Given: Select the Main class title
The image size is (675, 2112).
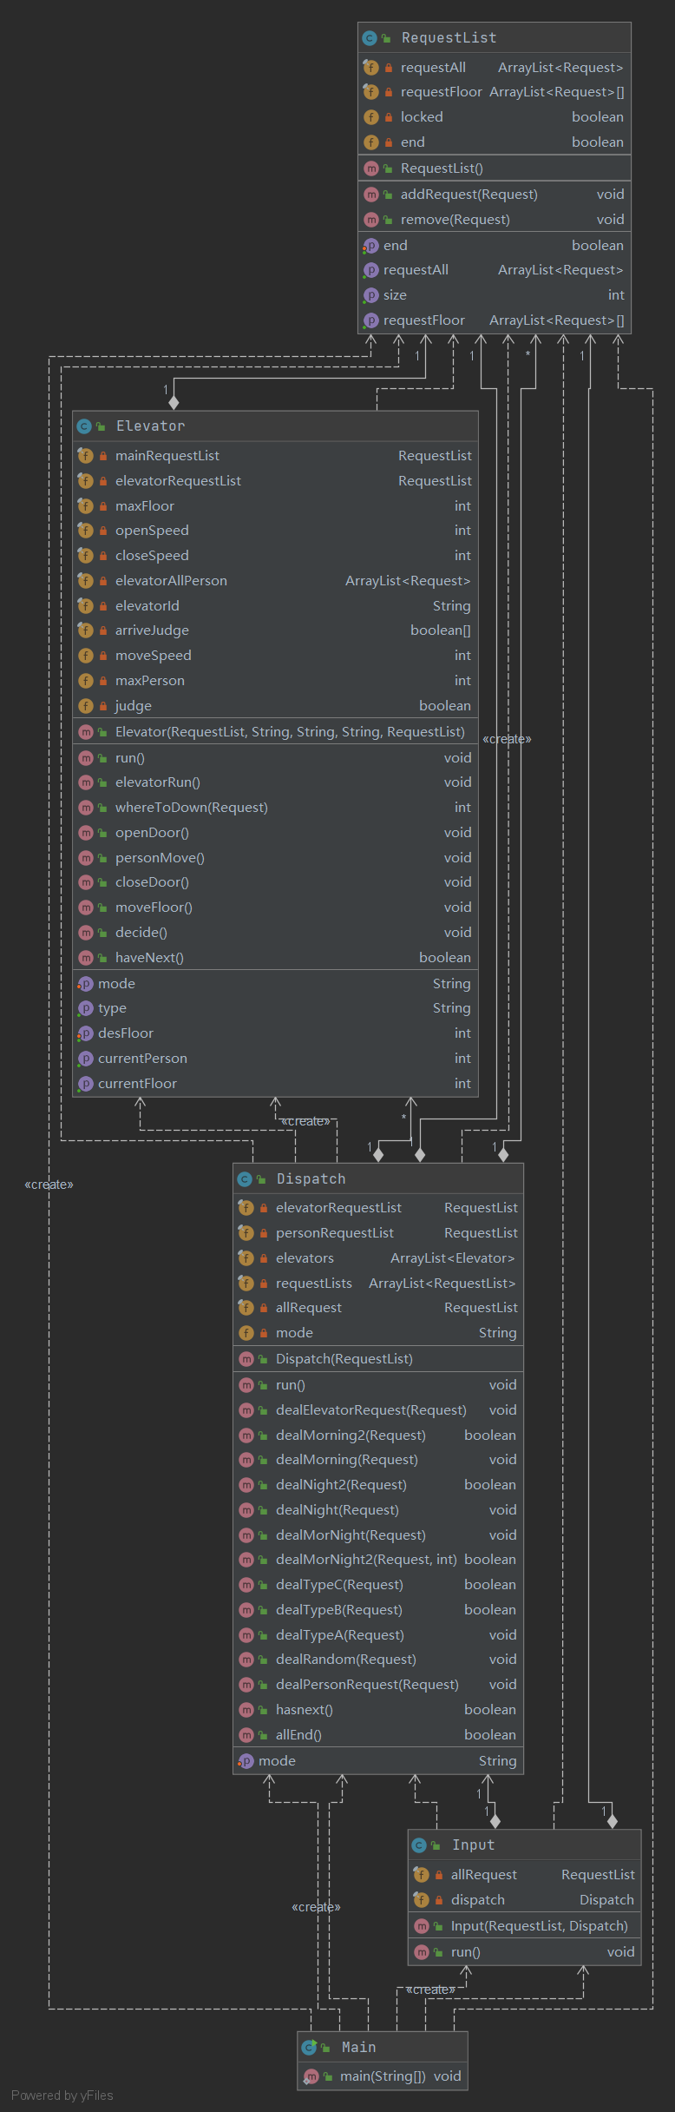Looking at the screenshot, I should (359, 2048).
